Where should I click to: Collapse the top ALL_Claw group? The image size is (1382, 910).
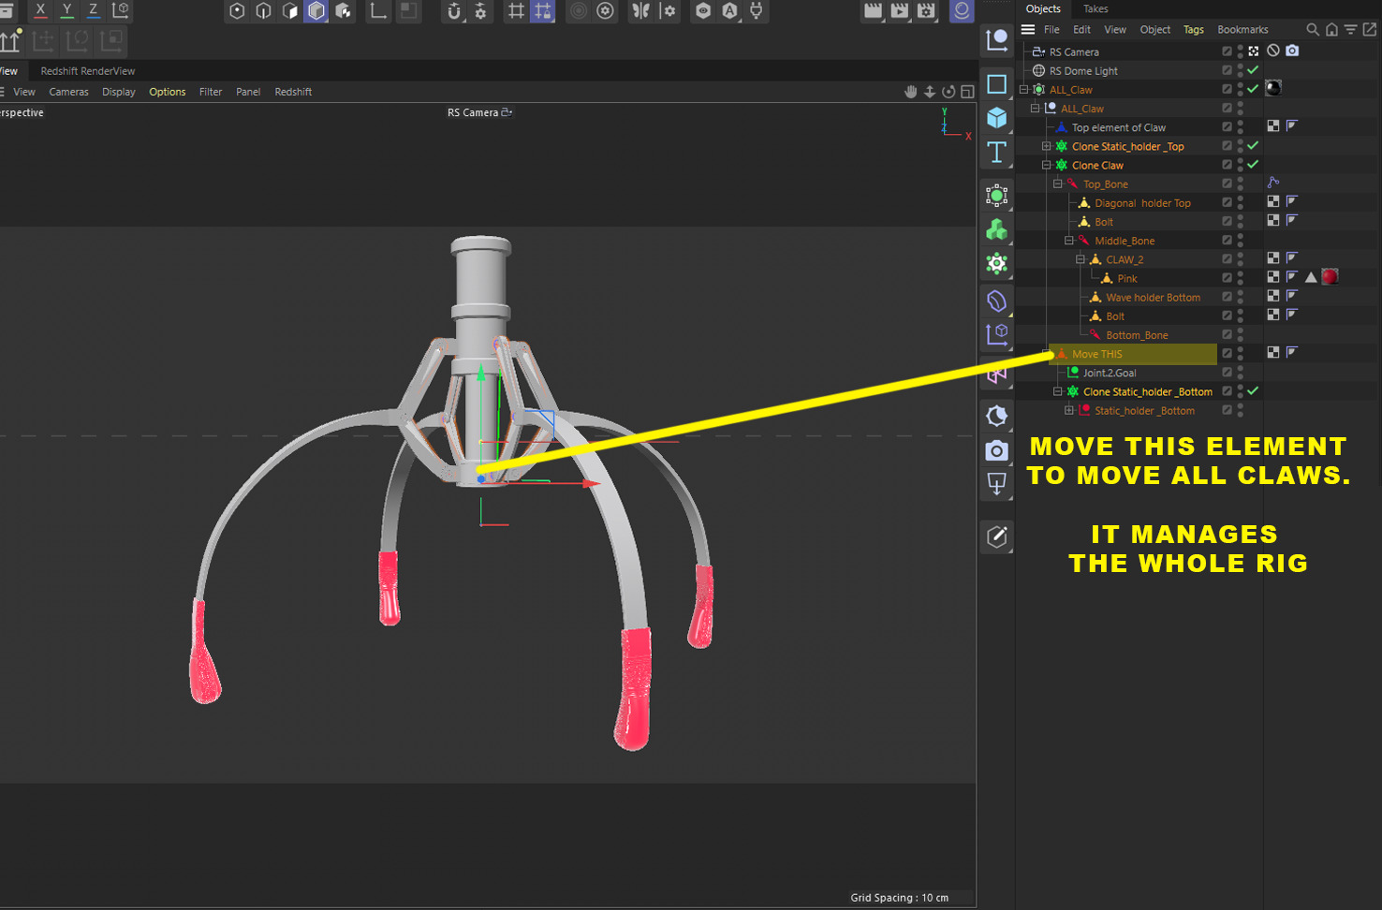click(1024, 90)
